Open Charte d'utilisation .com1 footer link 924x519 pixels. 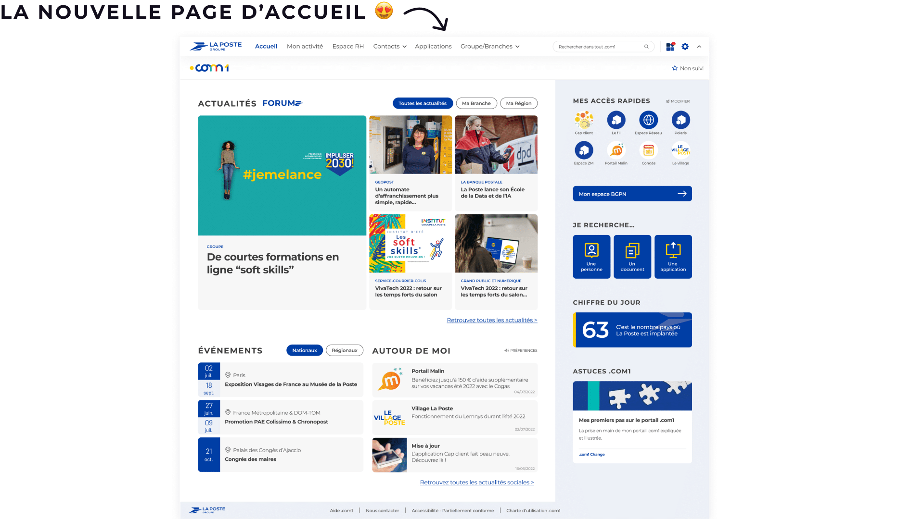click(x=533, y=510)
